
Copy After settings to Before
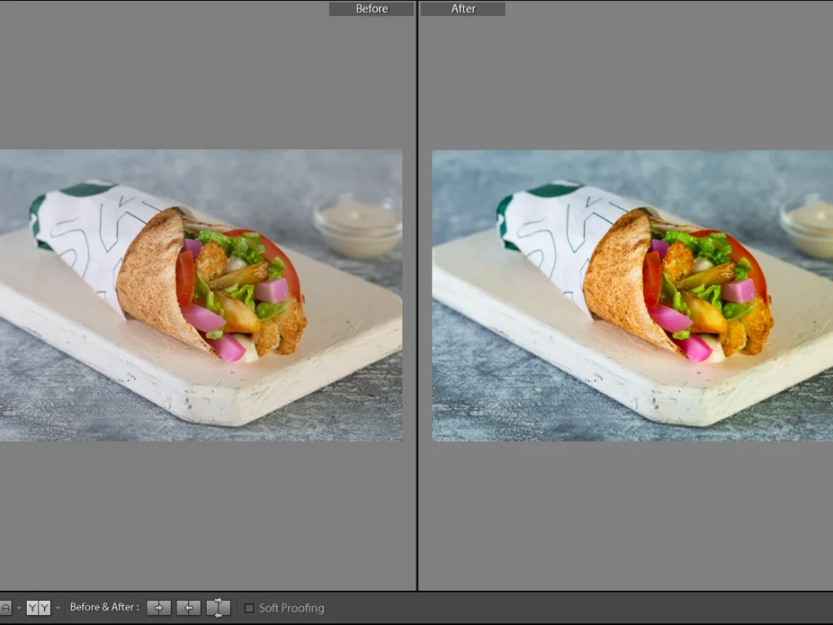(x=188, y=607)
